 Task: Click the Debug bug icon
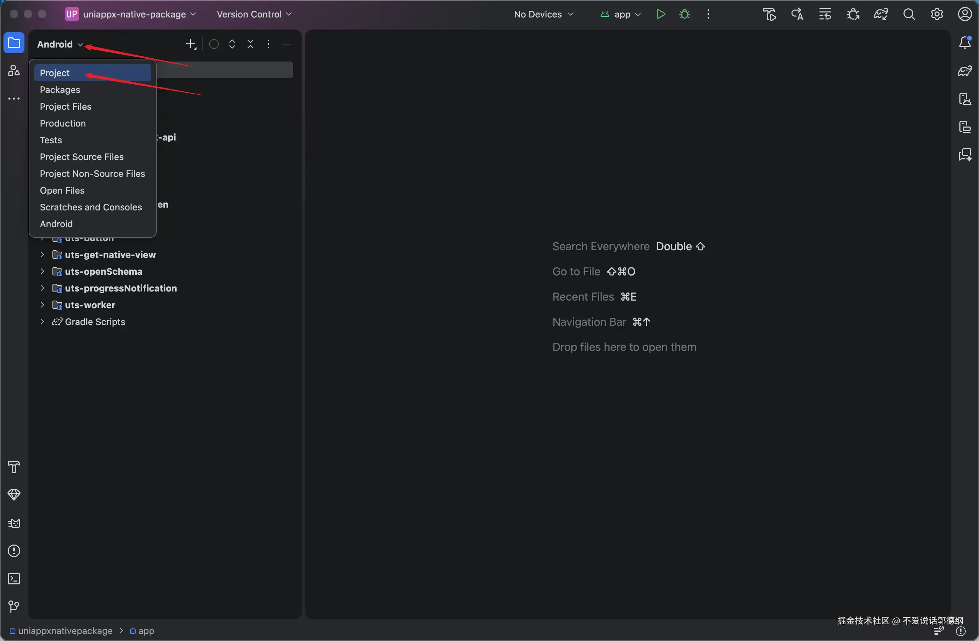tap(685, 14)
